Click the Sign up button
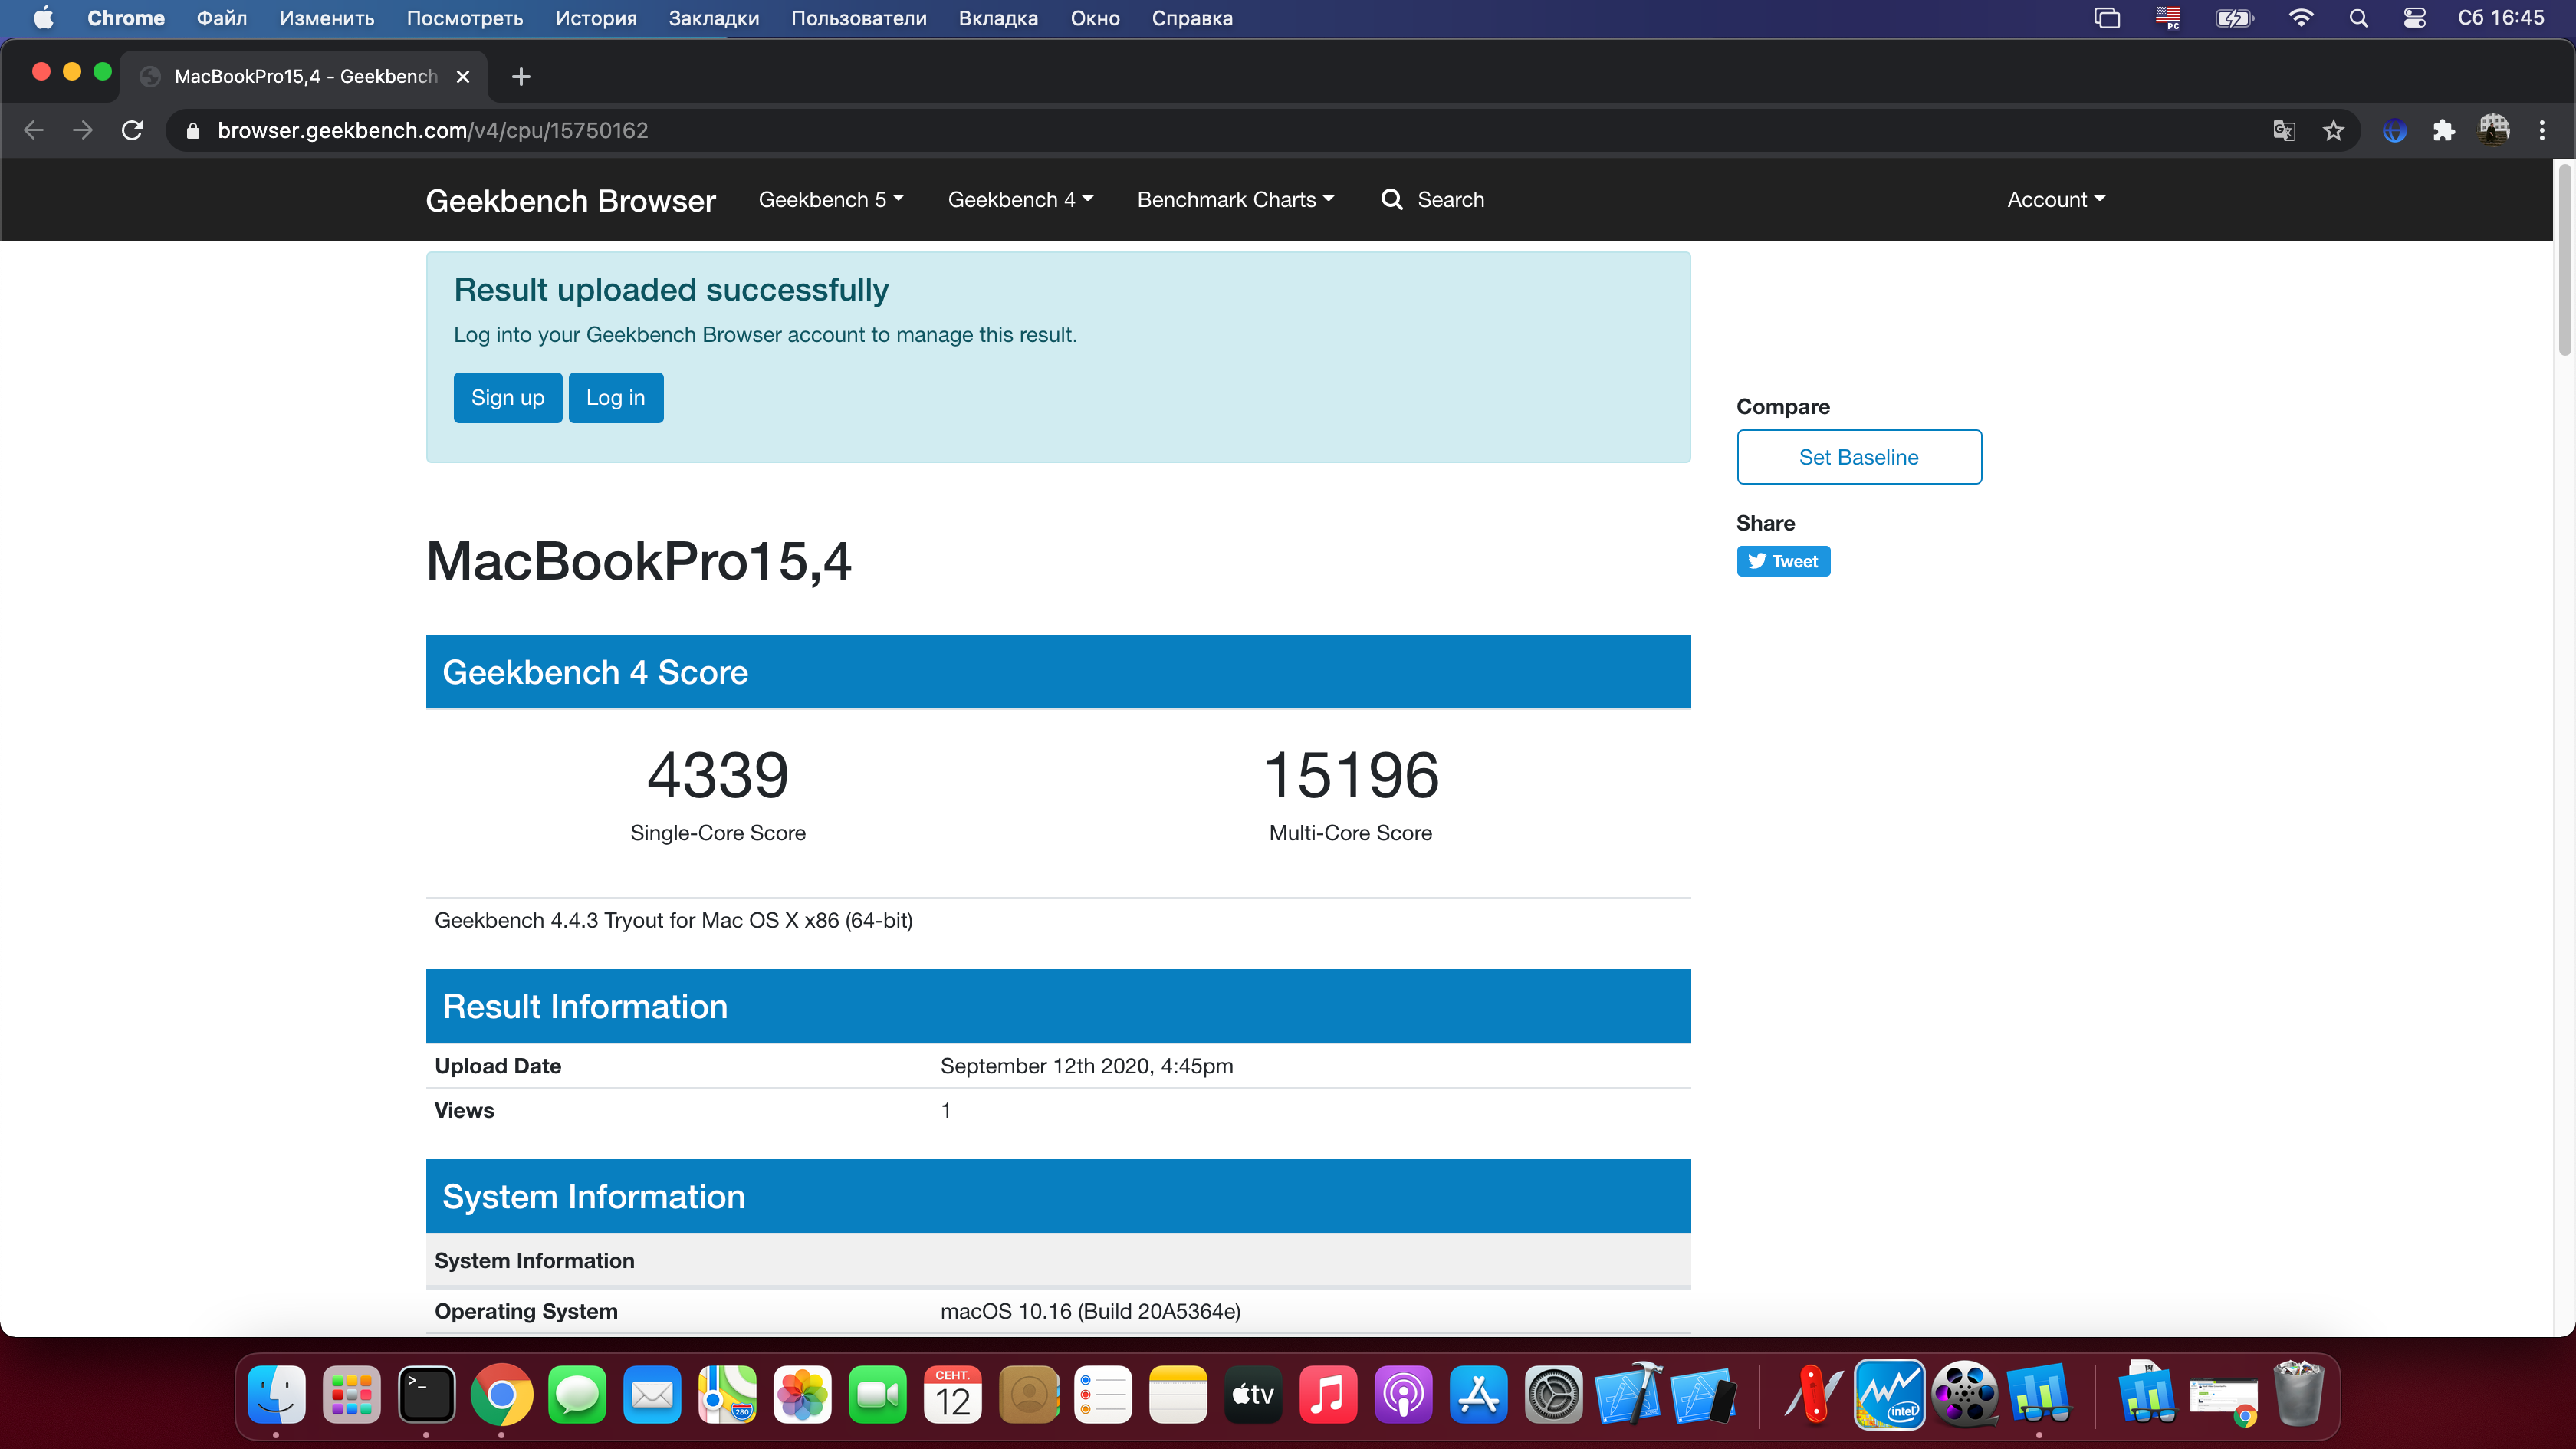2576x1449 pixels. [x=507, y=398]
